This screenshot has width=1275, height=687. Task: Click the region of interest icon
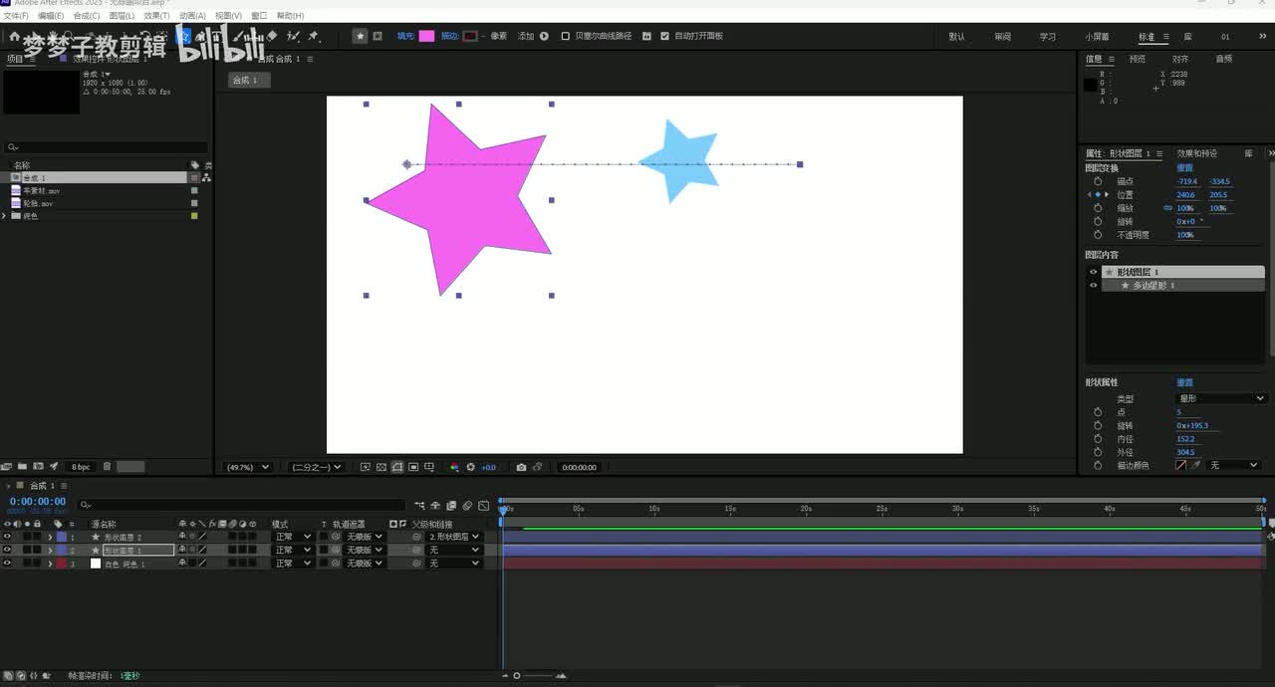click(413, 467)
